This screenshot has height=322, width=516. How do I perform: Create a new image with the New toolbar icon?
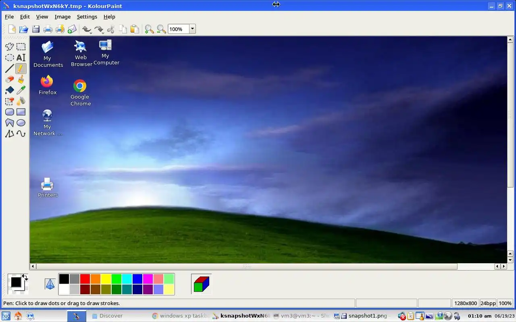[12, 29]
